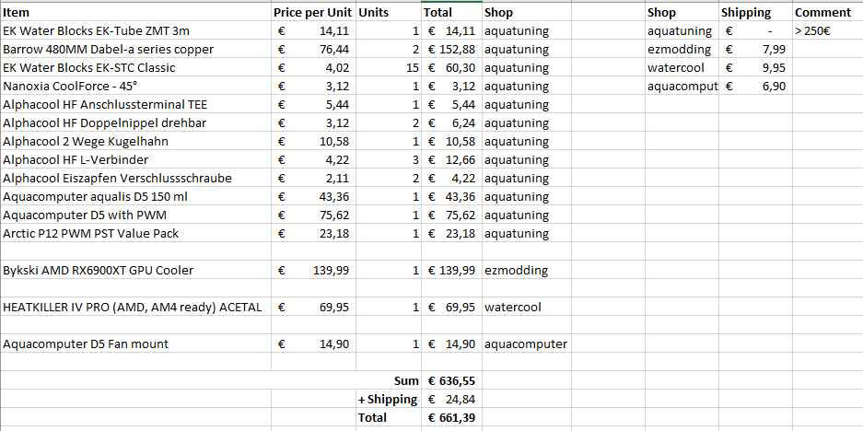Click the 'EK Water Blocks EK-STC Classic' cell

click(135, 68)
